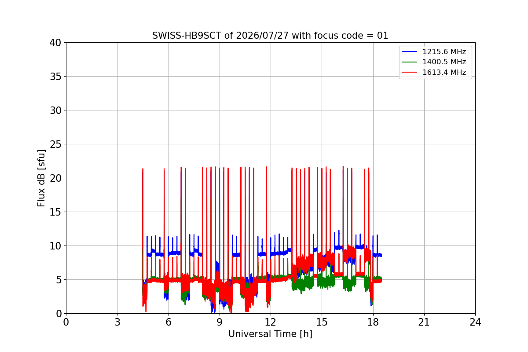Click the Universal Time [h] axis label
The height and width of the screenshot is (352, 528).
[x=270, y=334]
